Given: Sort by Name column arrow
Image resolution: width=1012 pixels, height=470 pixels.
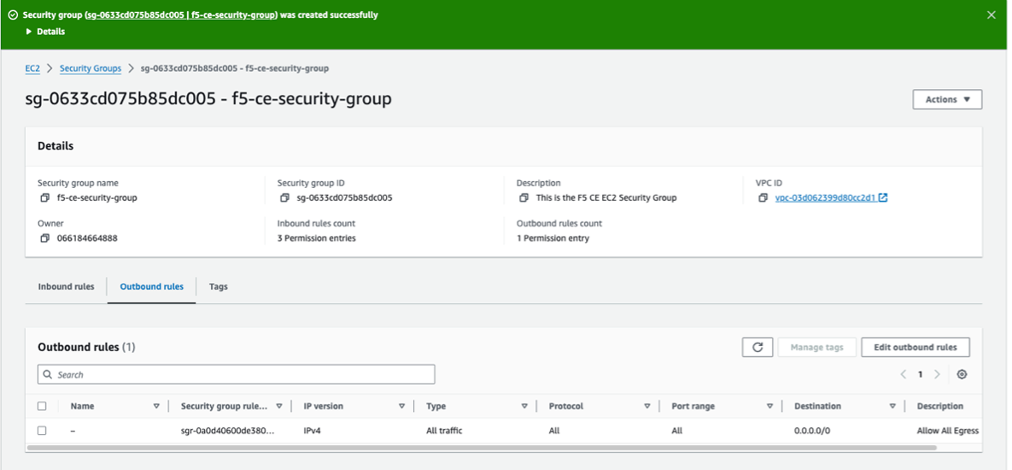Looking at the screenshot, I should point(156,406).
